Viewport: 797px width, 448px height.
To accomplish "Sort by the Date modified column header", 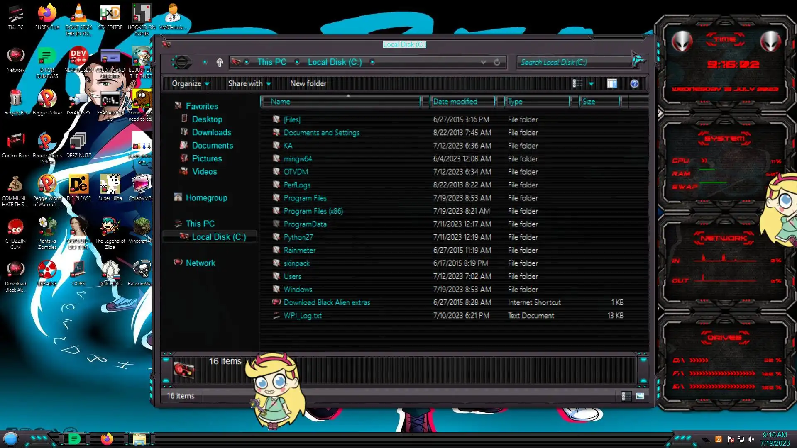I will pos(455,102).
